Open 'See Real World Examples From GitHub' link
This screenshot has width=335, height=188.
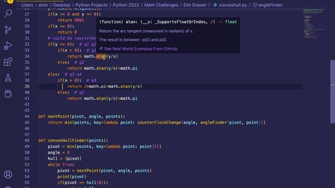pos(141,49)
